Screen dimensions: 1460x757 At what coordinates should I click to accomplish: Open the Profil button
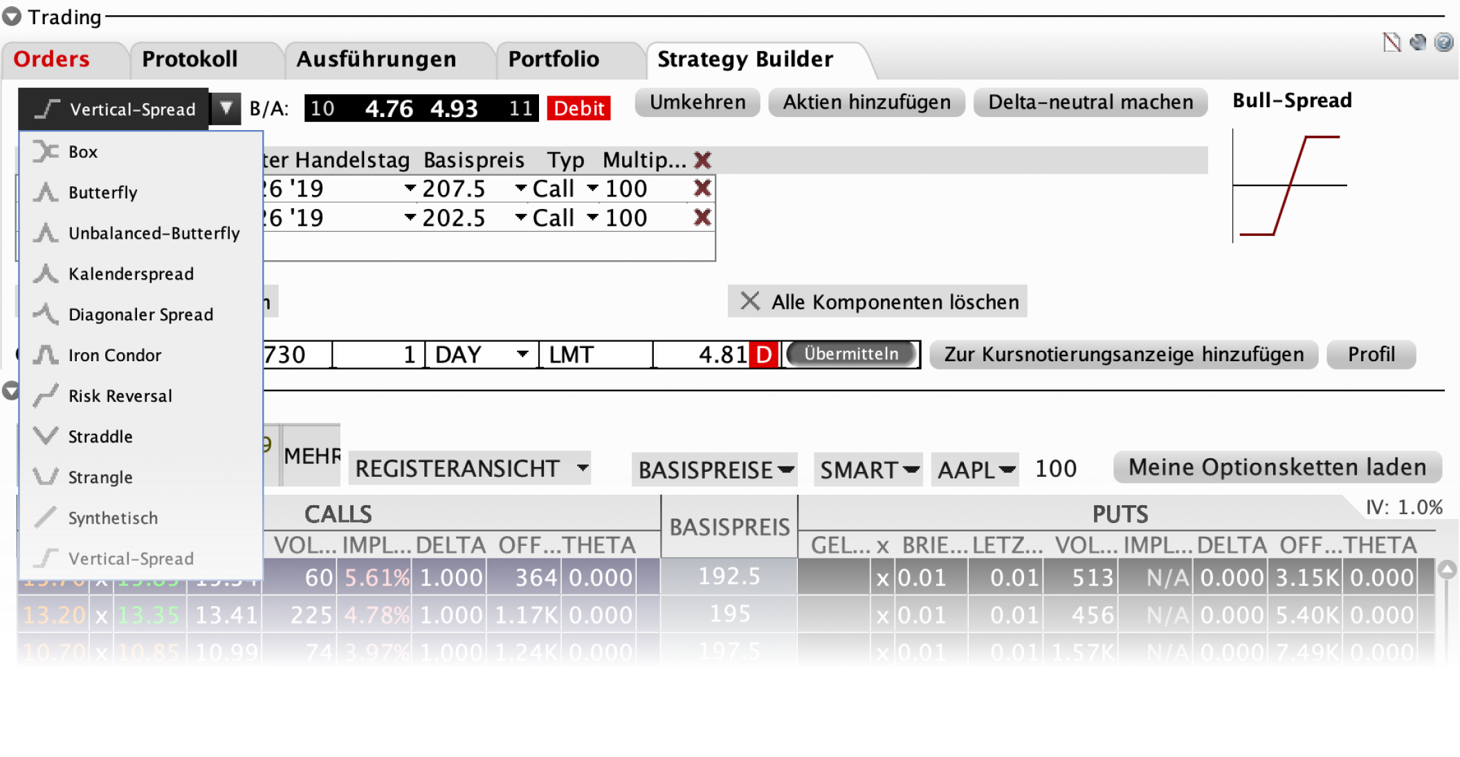pos(1371,354)
